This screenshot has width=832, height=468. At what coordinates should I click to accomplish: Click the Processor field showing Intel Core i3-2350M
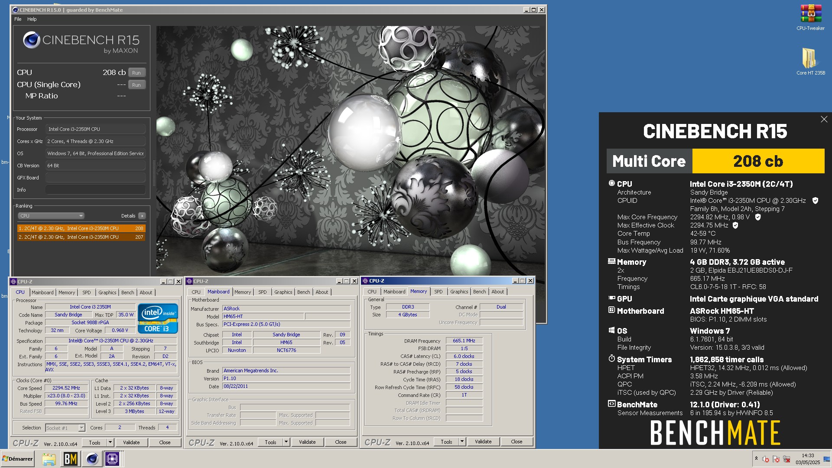coord(95,129)
